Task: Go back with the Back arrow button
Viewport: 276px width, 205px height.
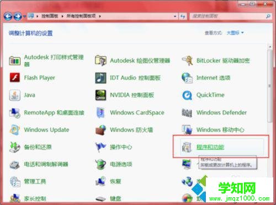Action: (x=8, y=17)
